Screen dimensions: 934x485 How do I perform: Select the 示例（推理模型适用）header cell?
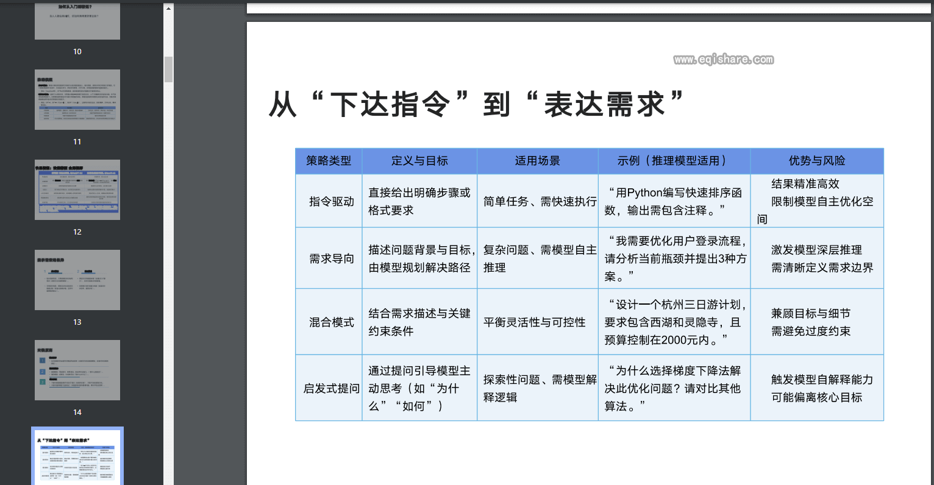coord(674,161)
